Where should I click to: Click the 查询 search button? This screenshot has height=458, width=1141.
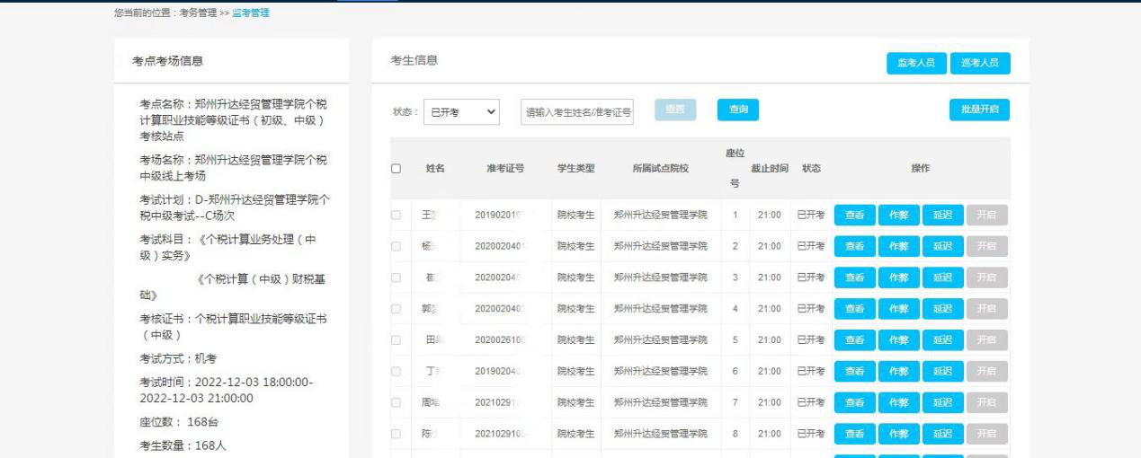tap(738, 110)
